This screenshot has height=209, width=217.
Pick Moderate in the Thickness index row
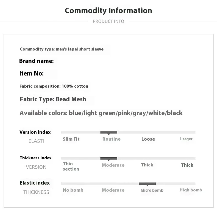coord(113,165)
